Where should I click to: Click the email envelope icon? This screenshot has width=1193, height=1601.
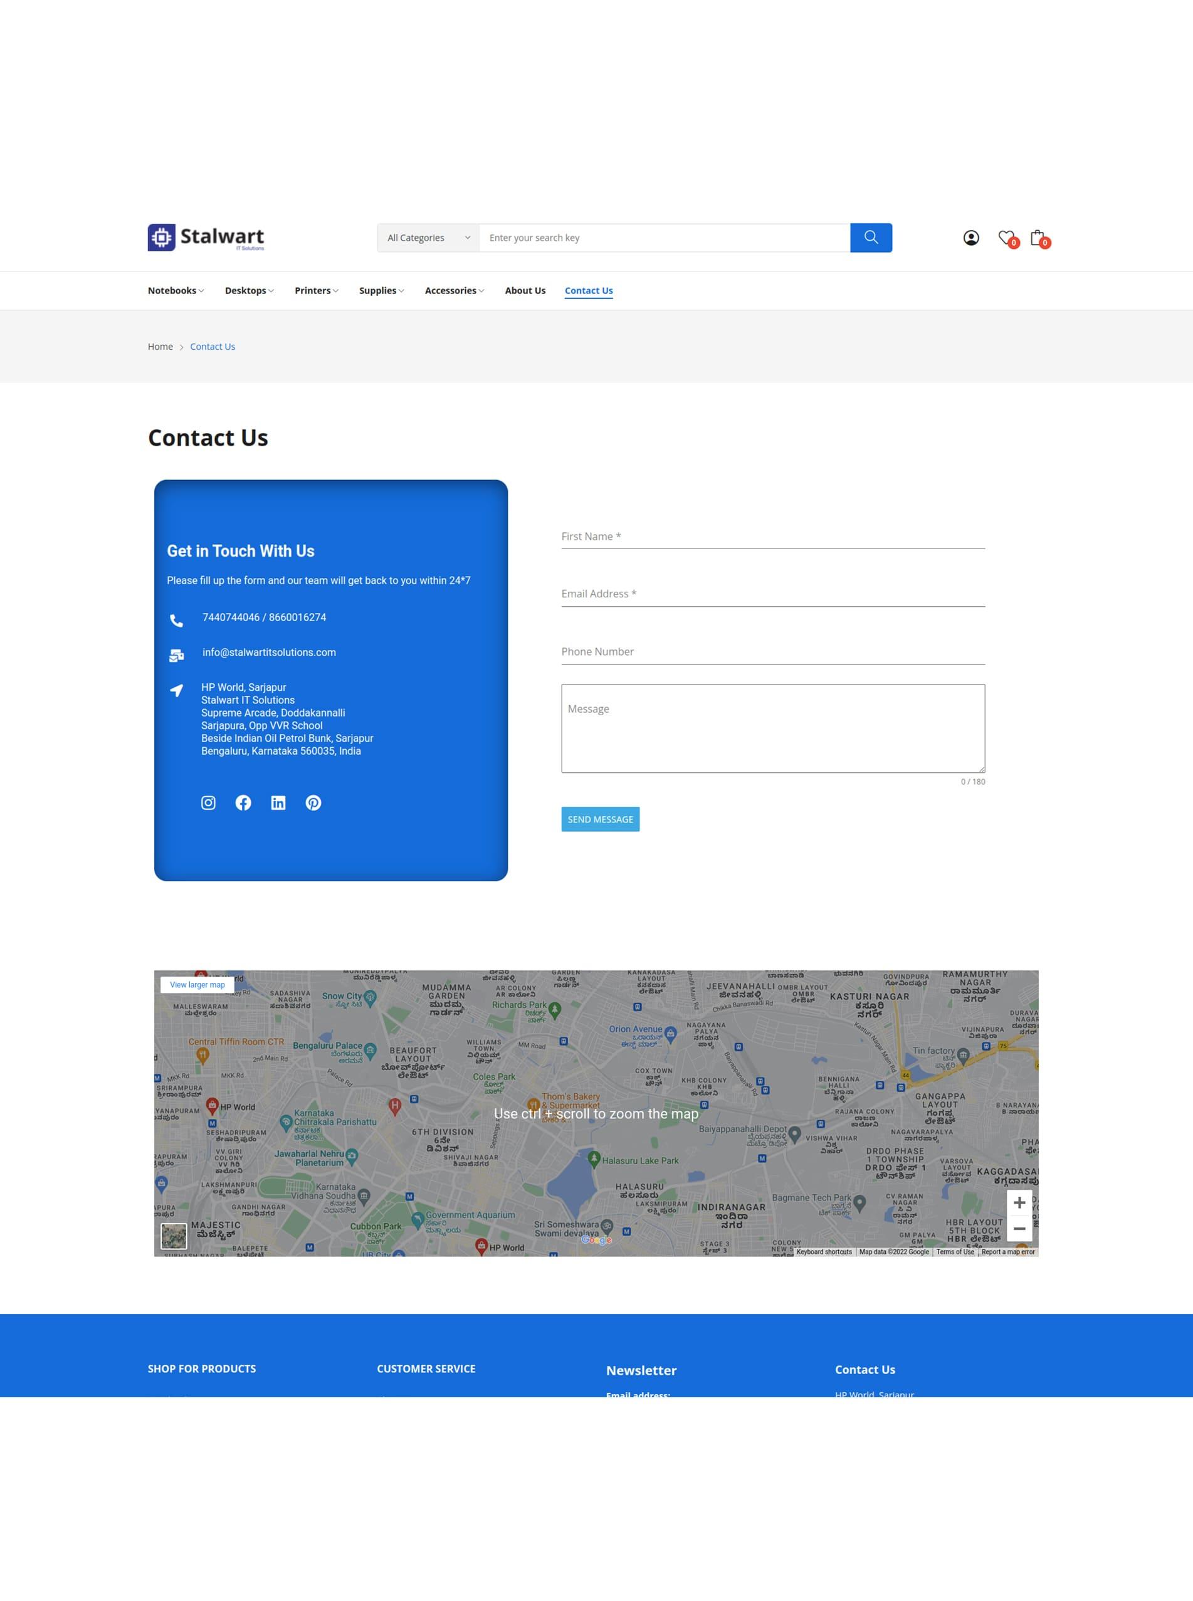176,655
